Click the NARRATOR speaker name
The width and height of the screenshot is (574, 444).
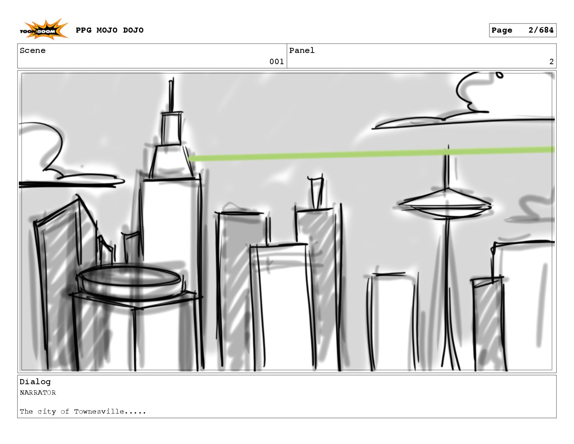[x=38, y=393]
